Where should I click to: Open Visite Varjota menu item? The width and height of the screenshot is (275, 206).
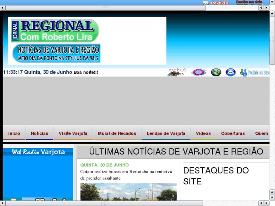(73, 133)
